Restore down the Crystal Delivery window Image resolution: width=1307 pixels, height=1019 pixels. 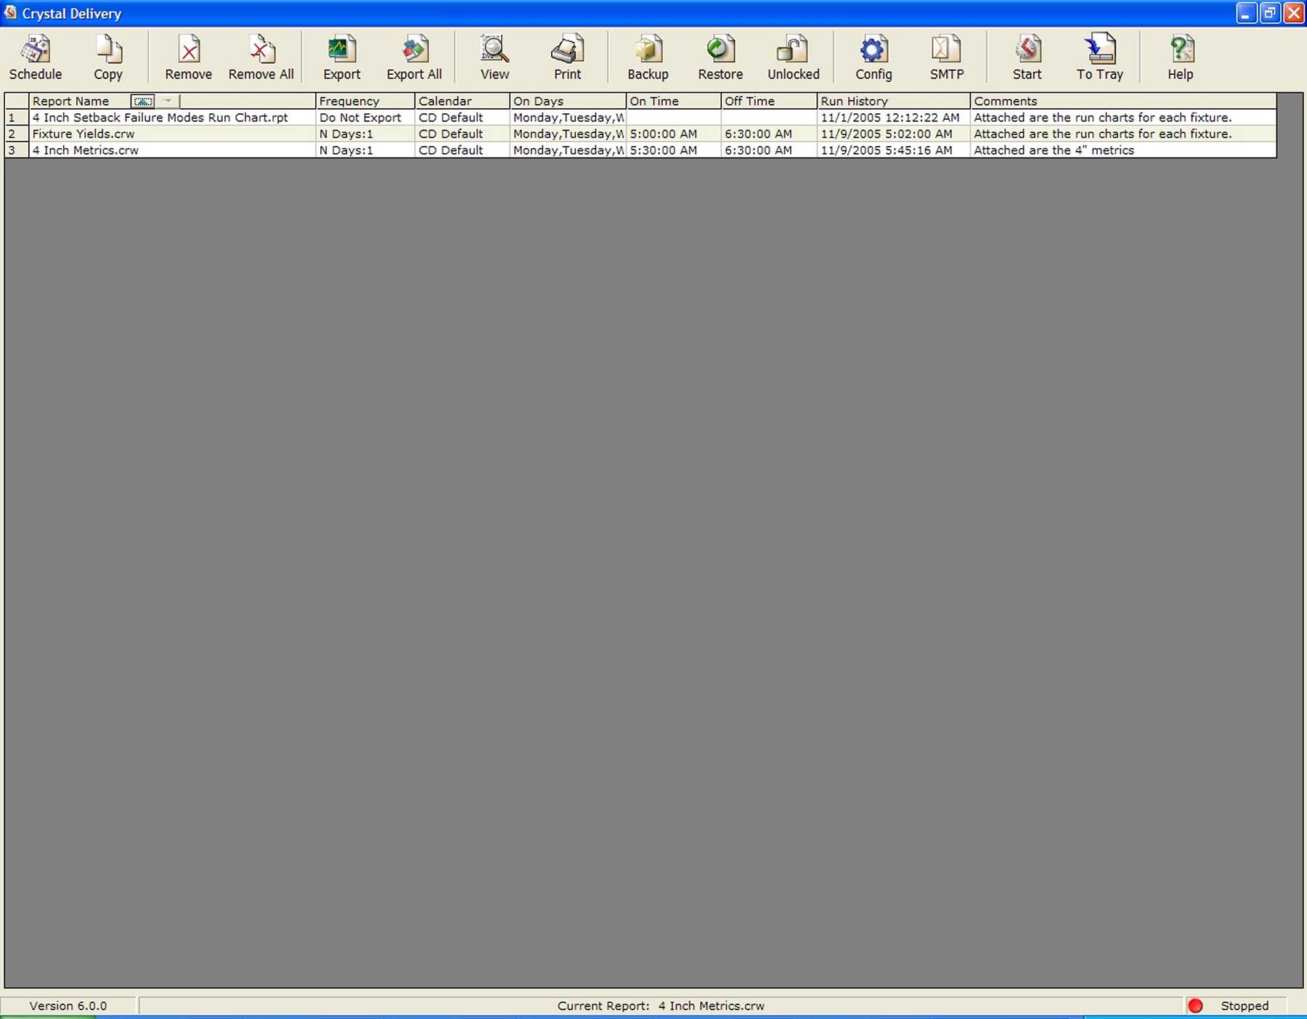click(x=1270, y=13)
